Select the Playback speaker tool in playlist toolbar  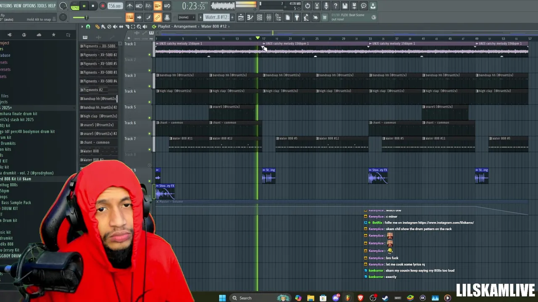pos(145,26)
